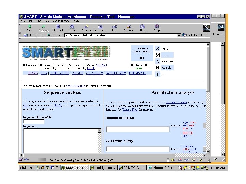Click the SMART logo banner
This screenshot has width=246, height=184.
[x=66, y=53]
